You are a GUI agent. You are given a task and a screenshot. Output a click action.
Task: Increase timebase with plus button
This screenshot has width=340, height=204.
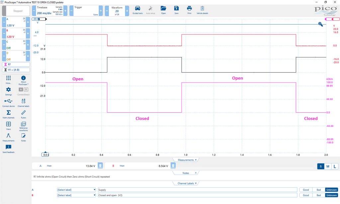pyautogui.click(x=65, y=11)
